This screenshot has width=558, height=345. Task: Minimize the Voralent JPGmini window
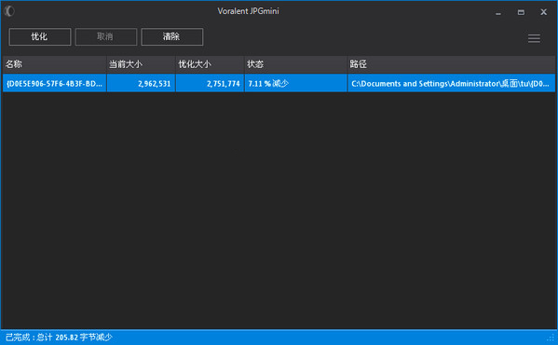click(x=498, y=12)
